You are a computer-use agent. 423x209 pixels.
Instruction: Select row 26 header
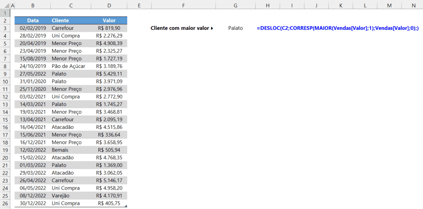pyautogui.click(x=5, y=203)
